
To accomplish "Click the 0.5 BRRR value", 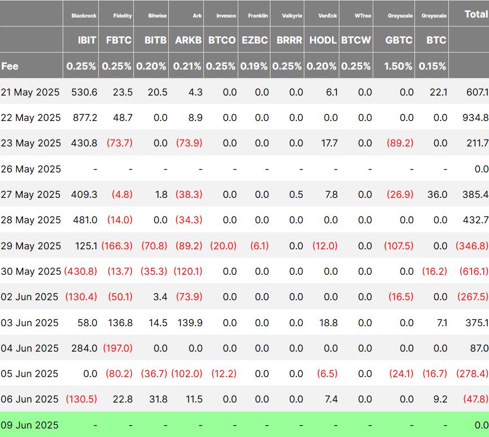I will click(x=296, y=194).
